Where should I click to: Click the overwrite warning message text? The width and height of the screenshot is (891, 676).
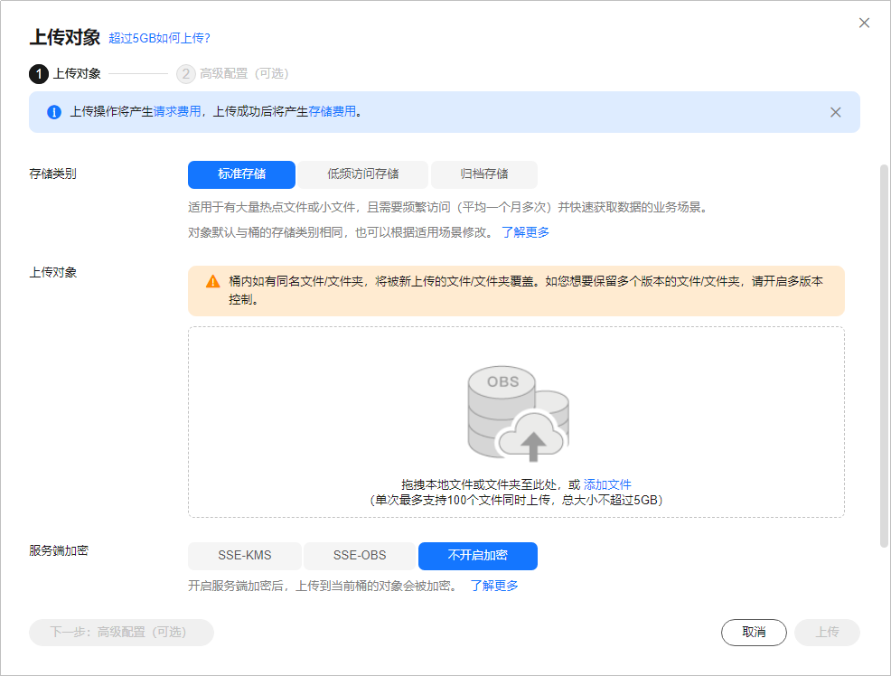526,290
